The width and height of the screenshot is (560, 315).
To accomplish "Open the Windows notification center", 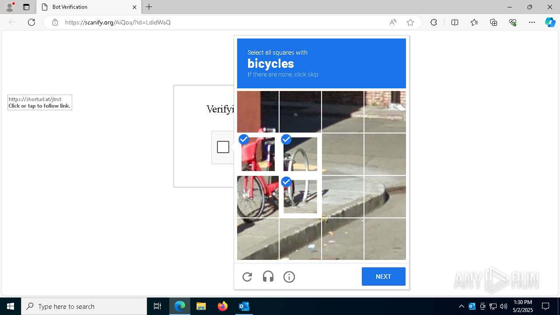I will [546, 306].
